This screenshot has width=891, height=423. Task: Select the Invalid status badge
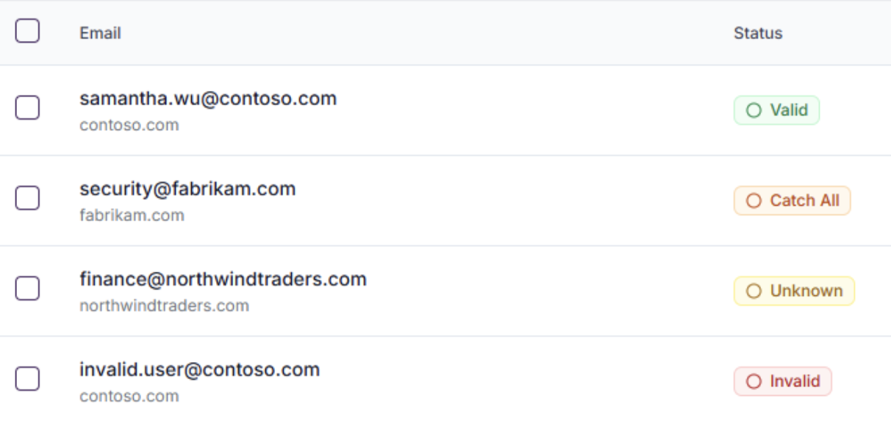(x=782, y=382)
